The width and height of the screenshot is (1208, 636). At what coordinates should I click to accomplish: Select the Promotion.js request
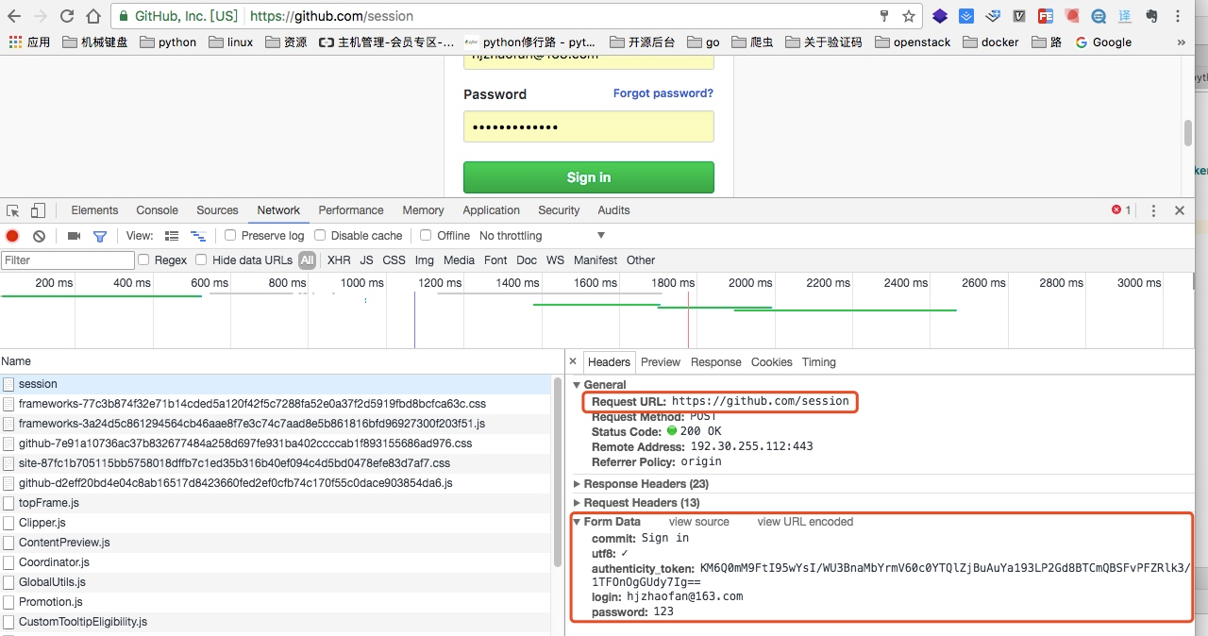click(276, 602)
